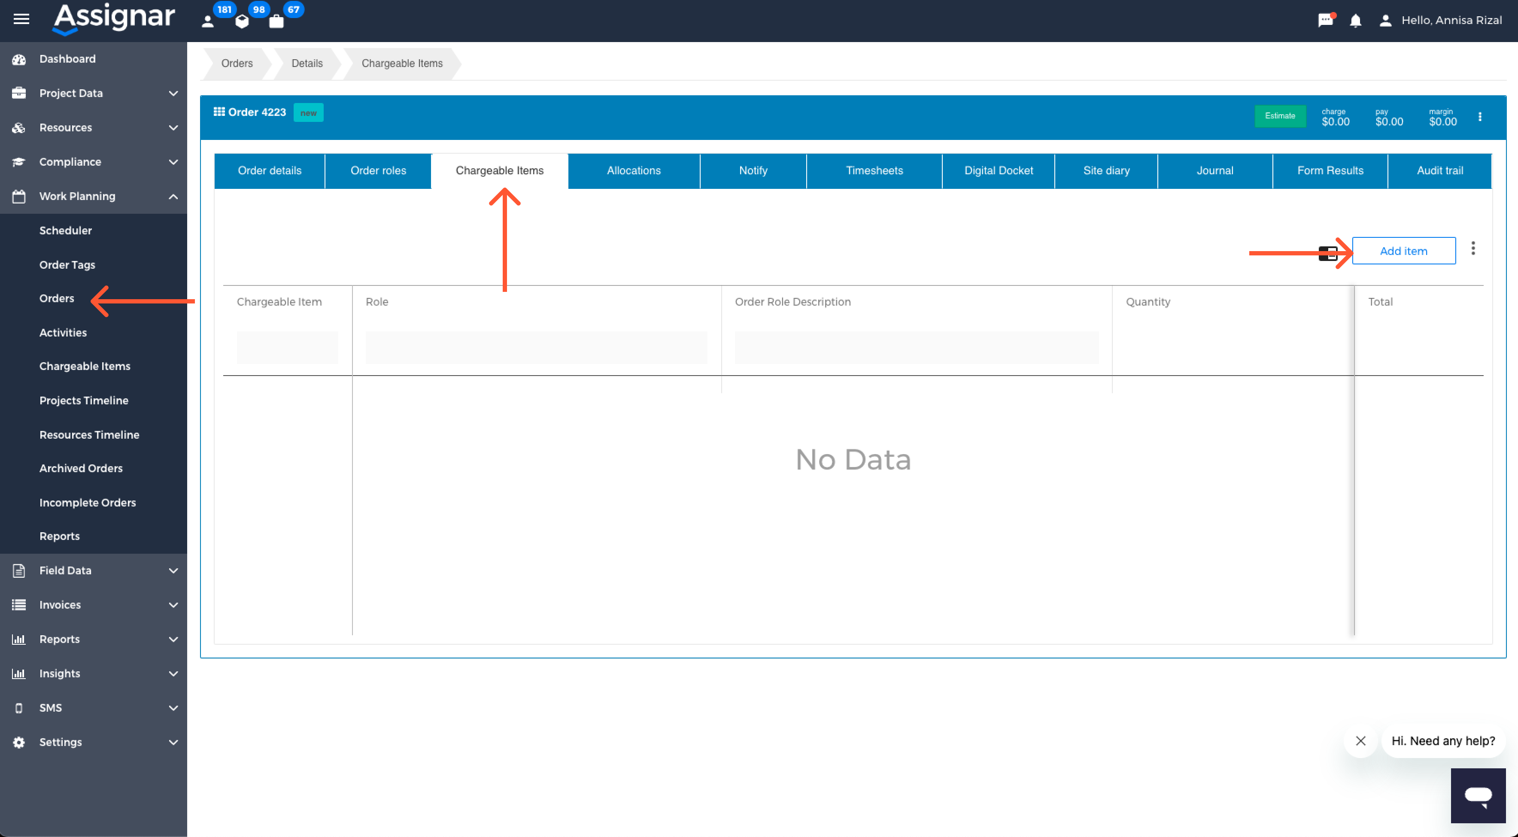Open the hamburger navigation menu
The width and height of the screenshot is (1518, 837).
click(x=21, y=19)
